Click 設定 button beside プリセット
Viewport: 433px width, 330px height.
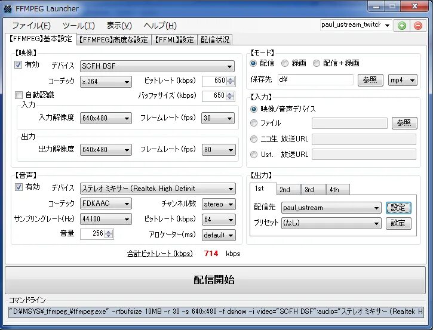click(398, 223)
